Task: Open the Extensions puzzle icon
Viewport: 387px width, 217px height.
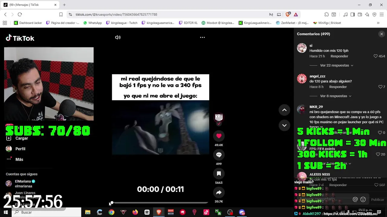Action: [327, 14]
